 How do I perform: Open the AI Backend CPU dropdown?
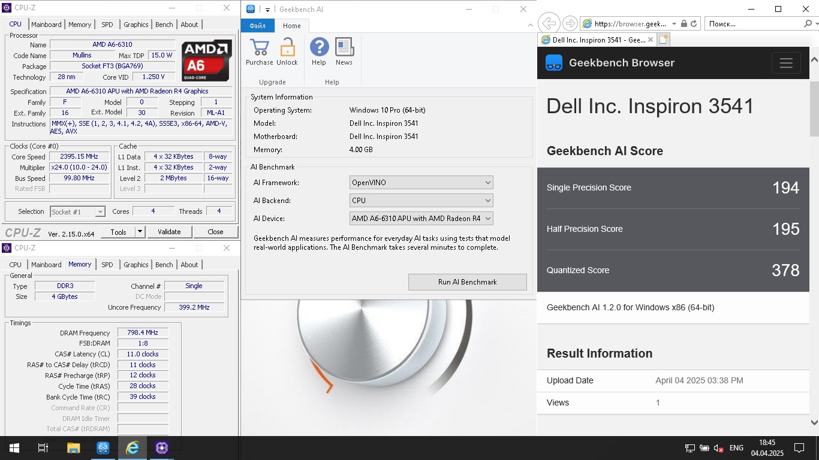click(421, 201)
